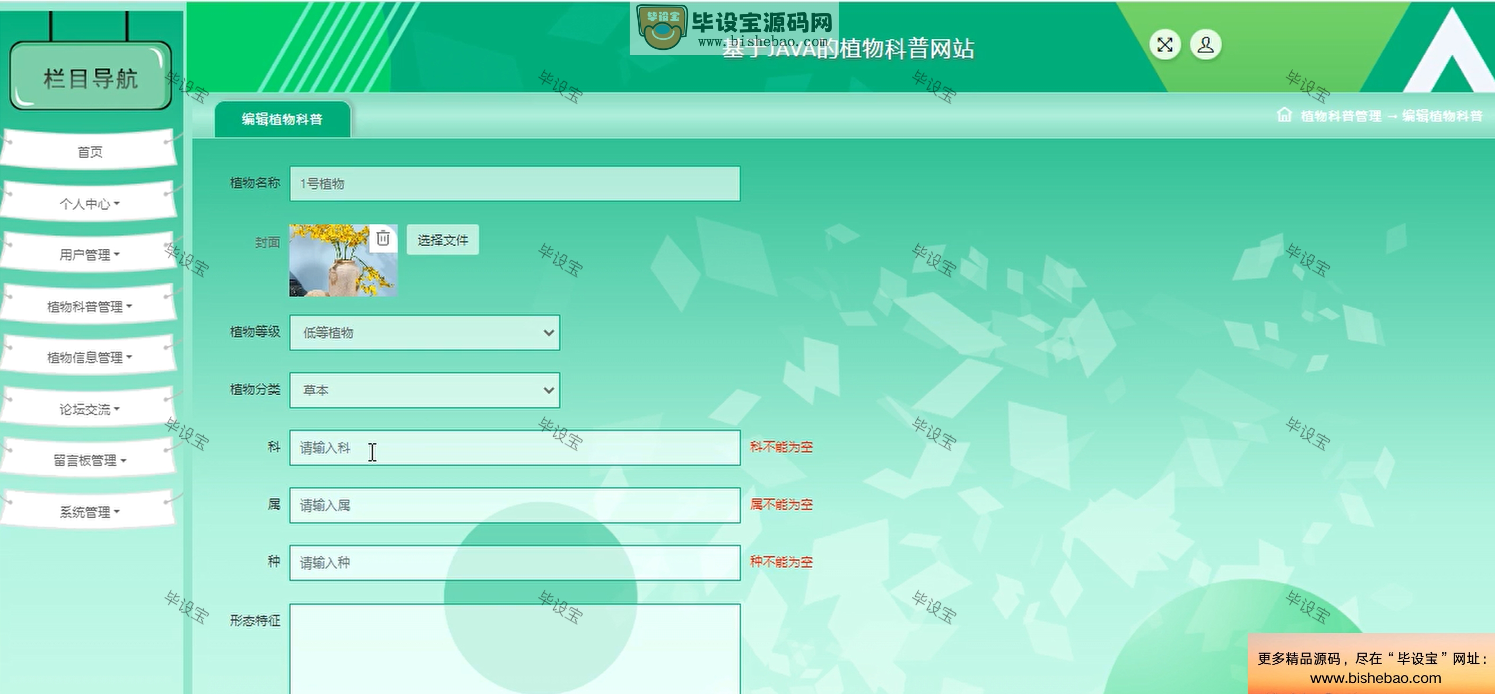The width and height of the screenshot is (1495, 694).
Task: Expand the 系统管理 menu
Action: (x=89, y=511)
